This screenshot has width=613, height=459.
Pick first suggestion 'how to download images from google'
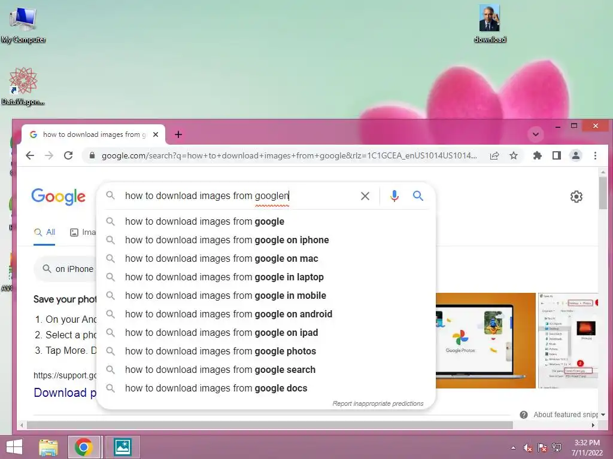pyautogui.click(x=266, y=221)
